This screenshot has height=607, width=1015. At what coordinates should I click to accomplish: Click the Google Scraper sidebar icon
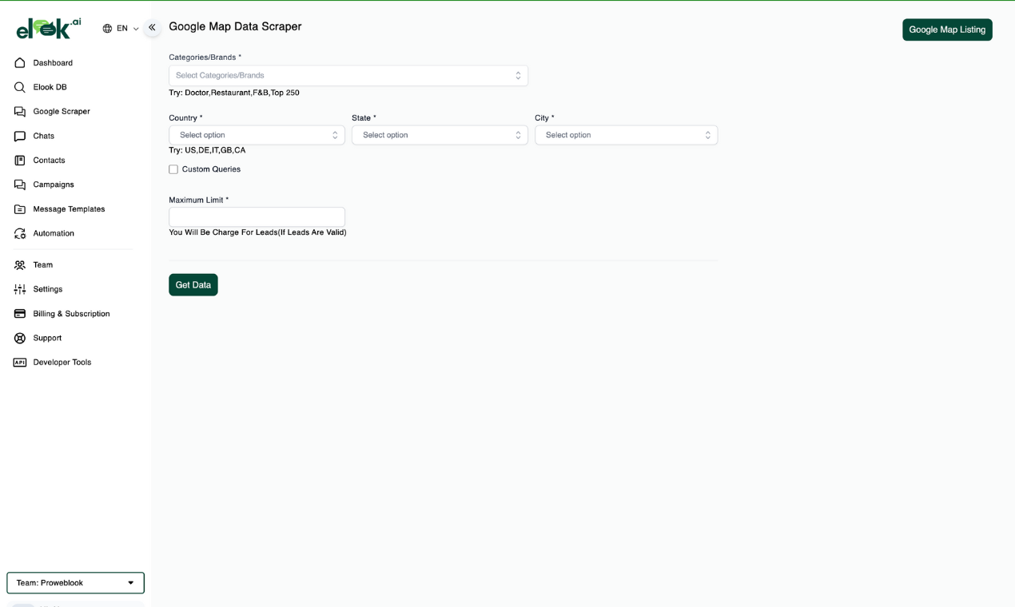pyautogui.click(x=20, y=112)
